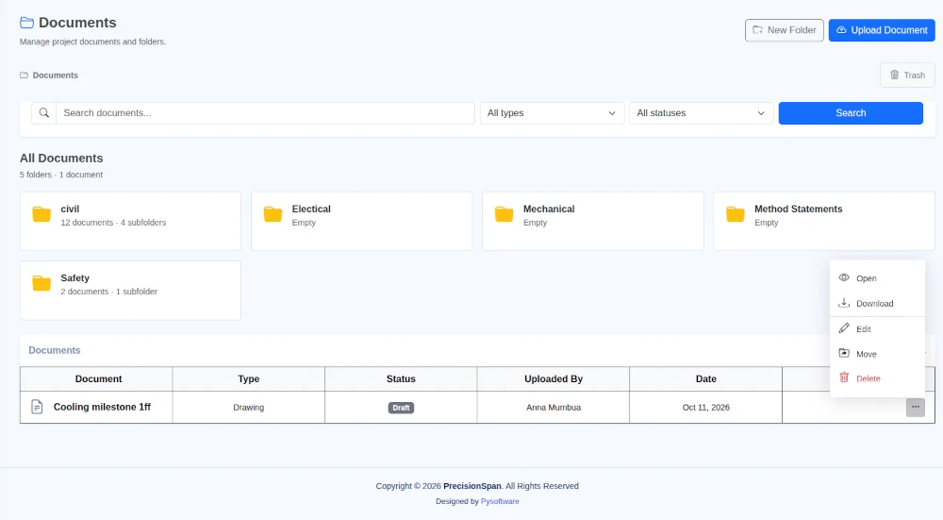
Task: Click the All Documents heading
Action: [61, 159]
